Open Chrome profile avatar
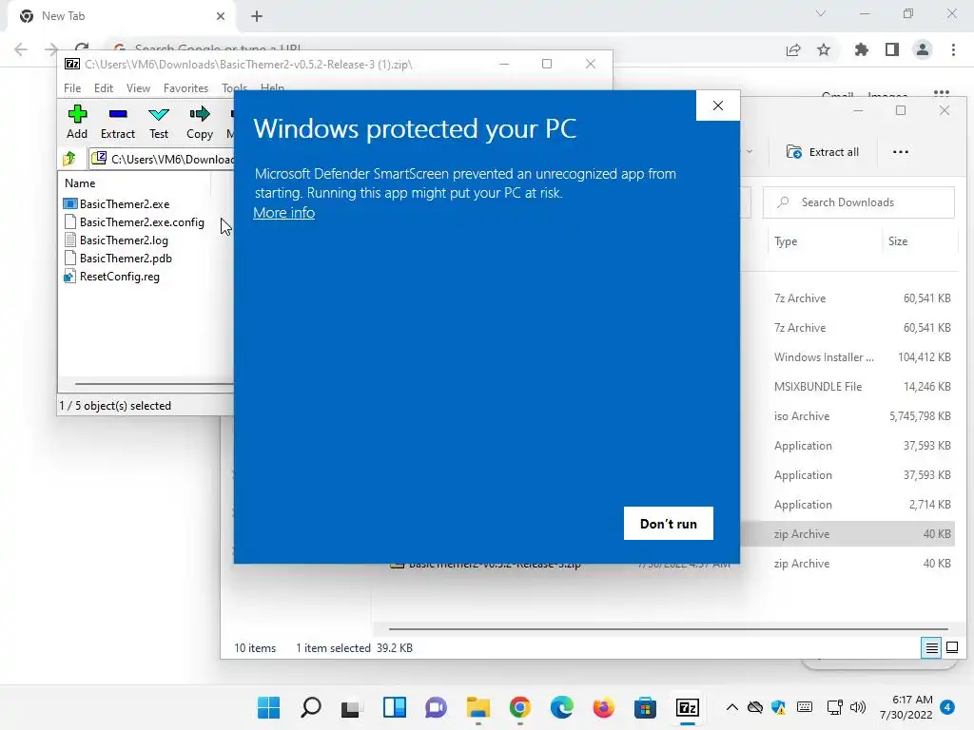 [923, 49]
